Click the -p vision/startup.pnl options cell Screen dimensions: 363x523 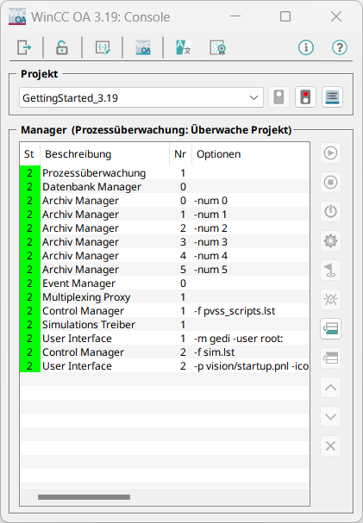[251, 366]
